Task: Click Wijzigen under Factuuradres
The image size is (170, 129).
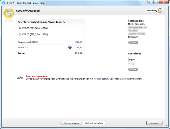Action: 133,42
